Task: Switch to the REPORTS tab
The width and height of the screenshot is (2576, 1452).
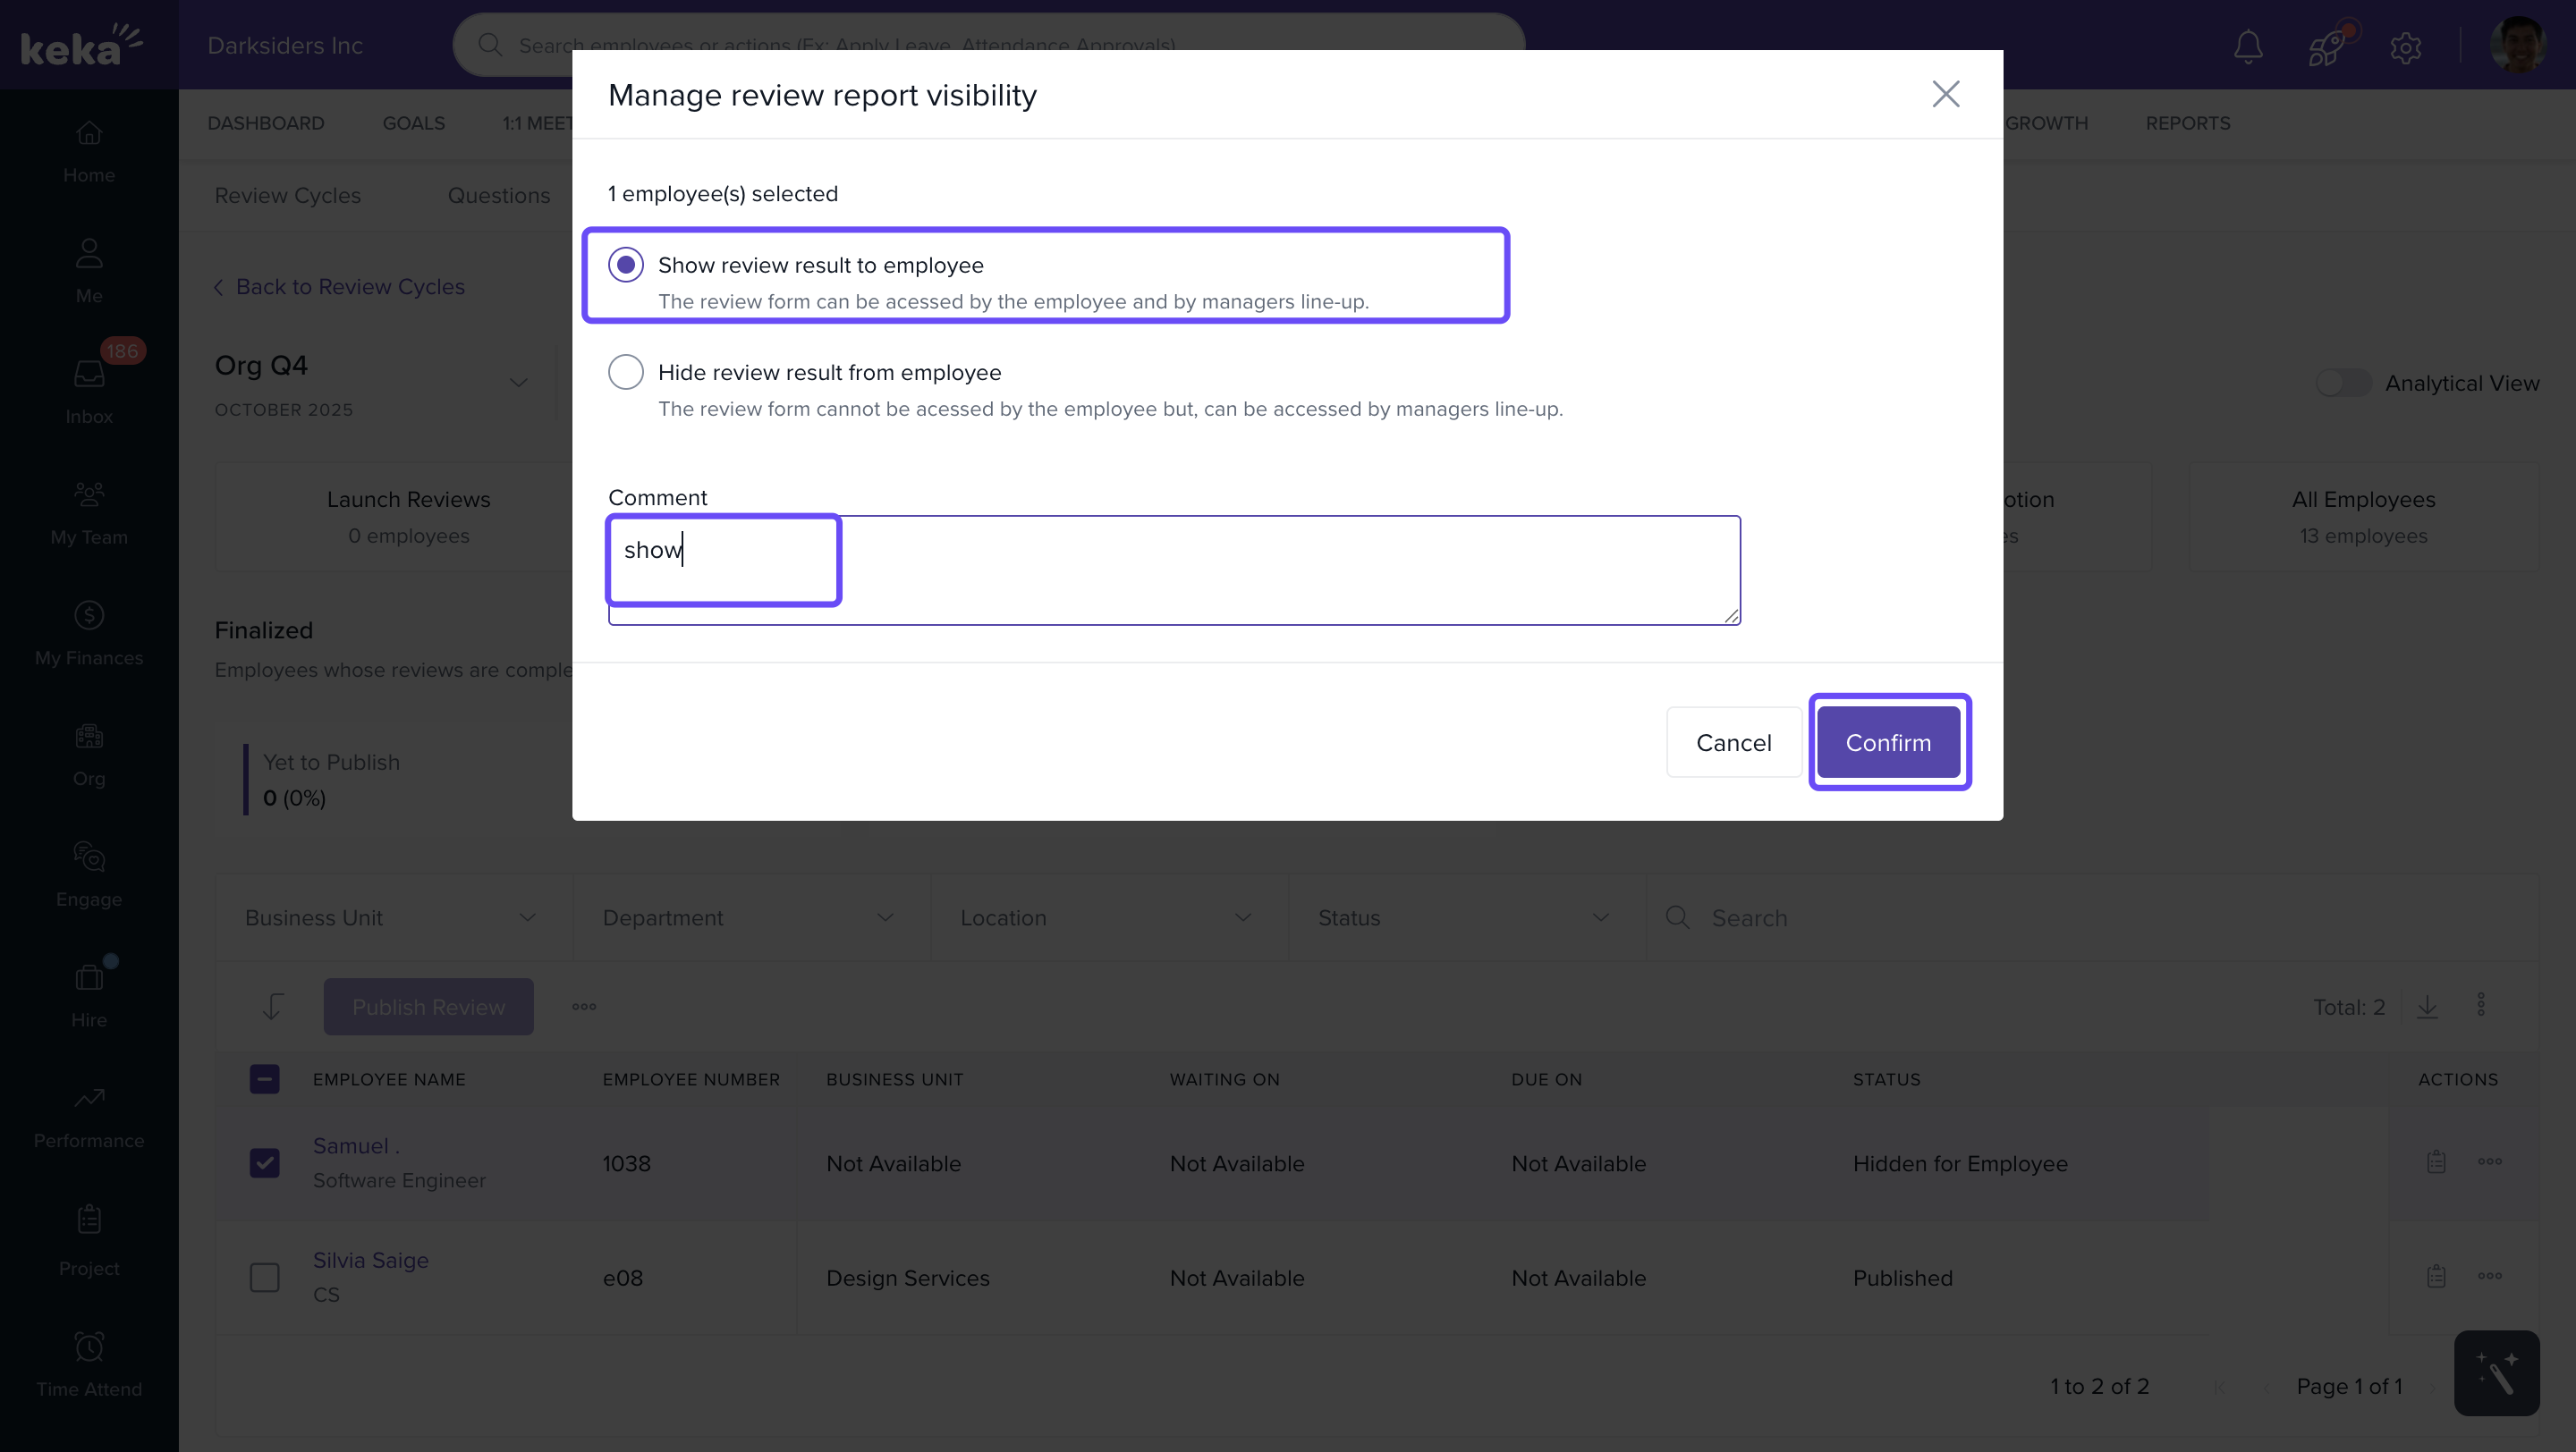Action: pos(2187,122)
